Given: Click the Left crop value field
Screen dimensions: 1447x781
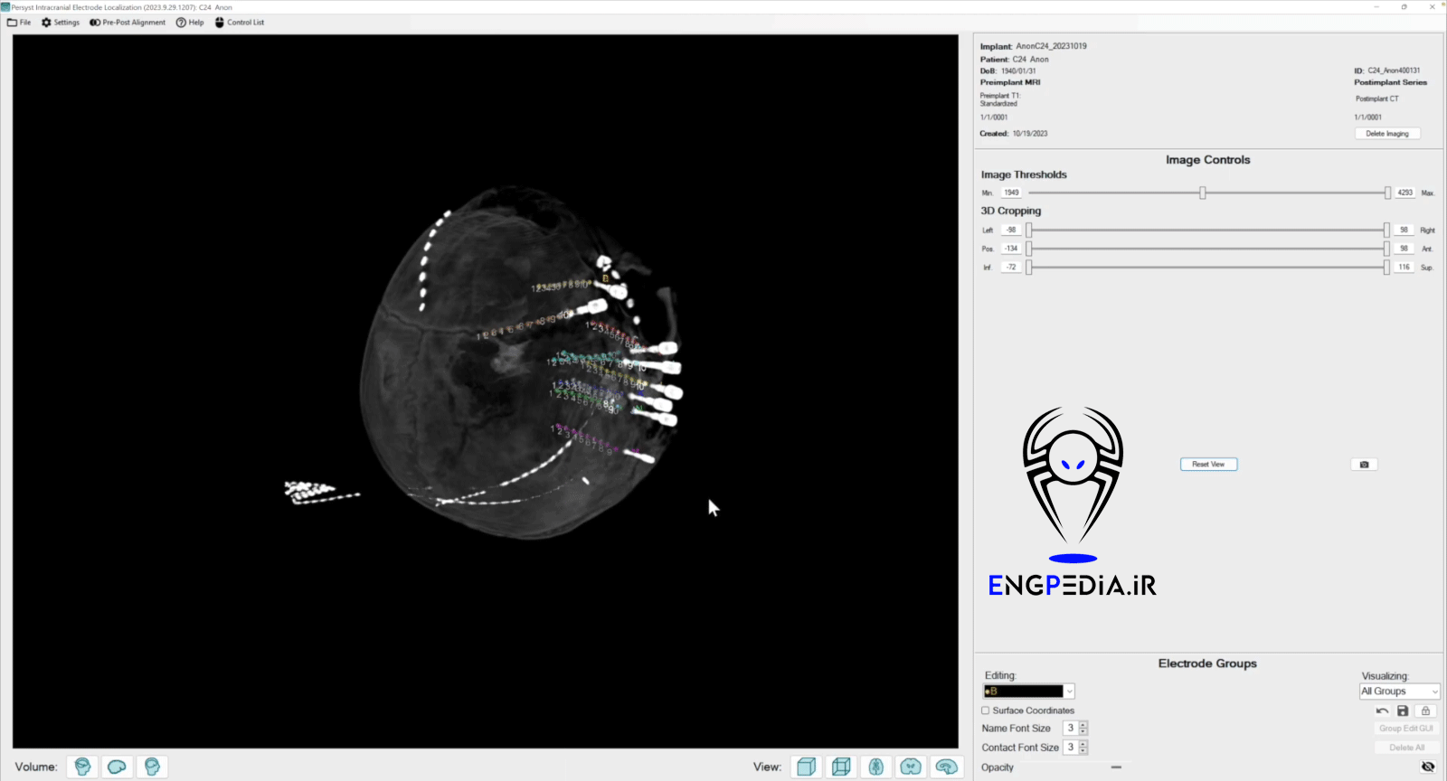Looking at the screenshot, I should click(x=1011, y=230).
